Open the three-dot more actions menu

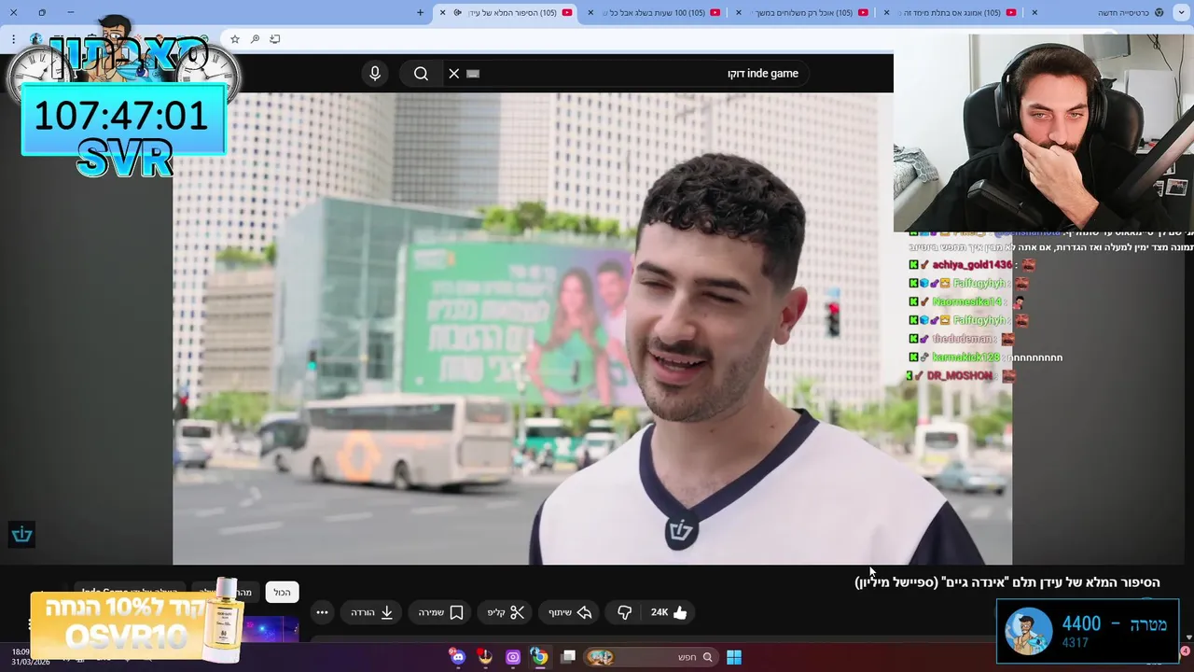[322, 612]
